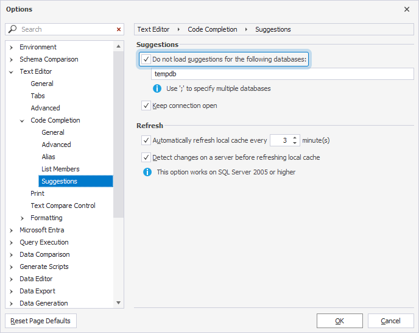Toggle 'Do not load suggestions' checkbox
The height and width of the screenshot is (333, 419).
coord(146,59)
